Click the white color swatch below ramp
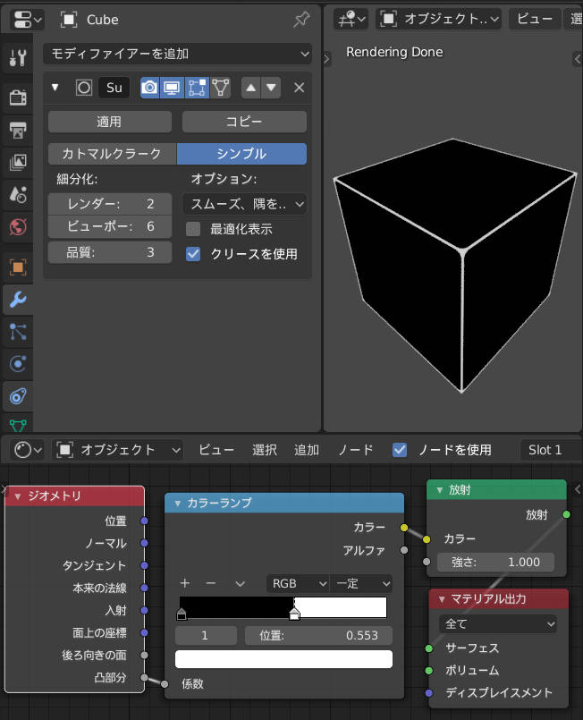This screenshot has height=720, width=583. click(283, 659)
